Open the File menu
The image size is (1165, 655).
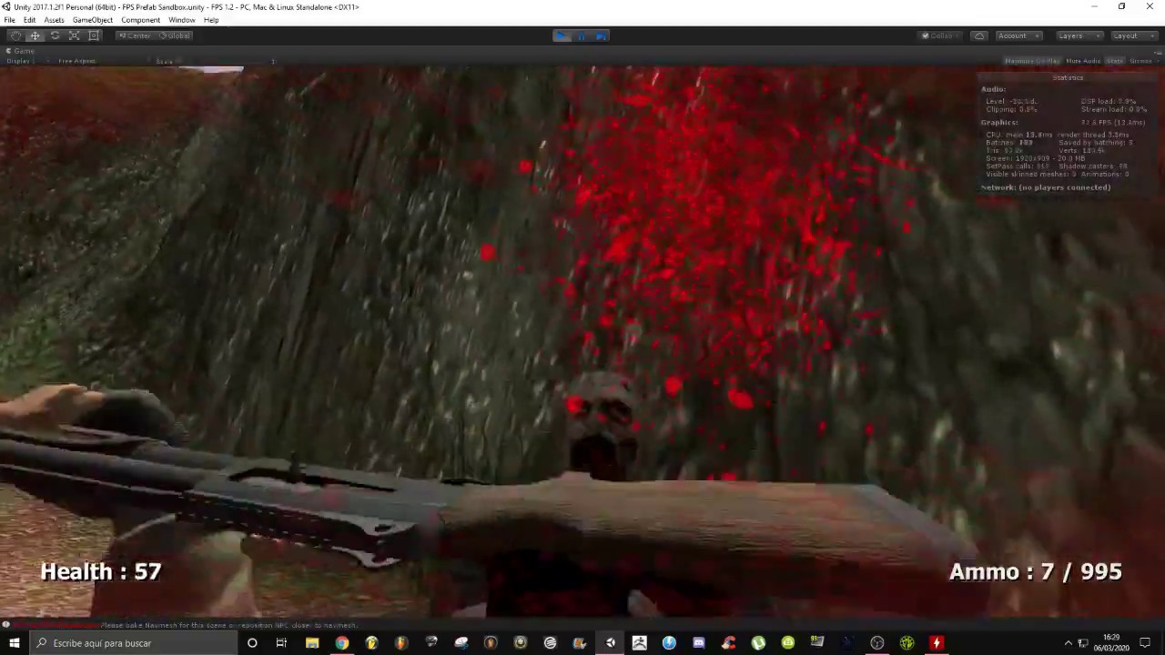click(9, 20)
